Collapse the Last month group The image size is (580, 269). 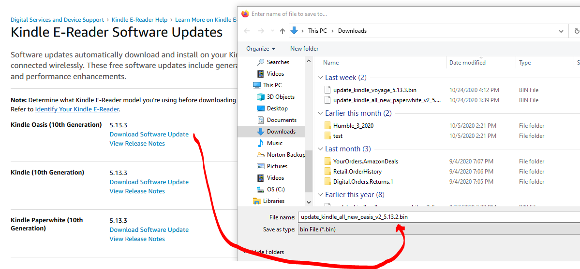click(320, 149)
